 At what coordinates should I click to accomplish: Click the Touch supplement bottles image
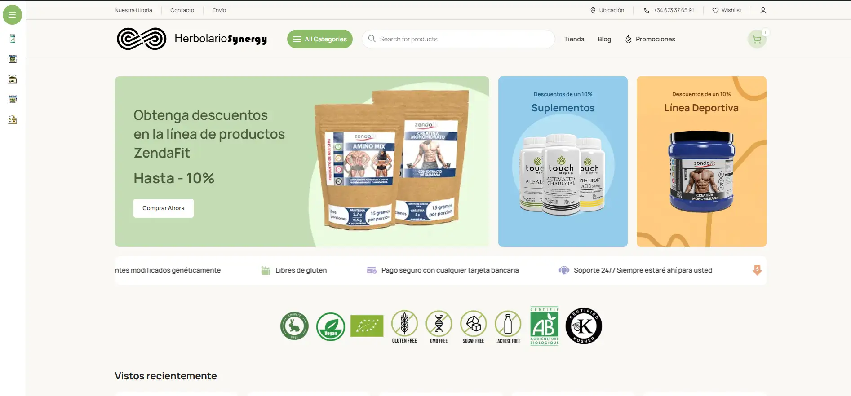click(562, 174)
